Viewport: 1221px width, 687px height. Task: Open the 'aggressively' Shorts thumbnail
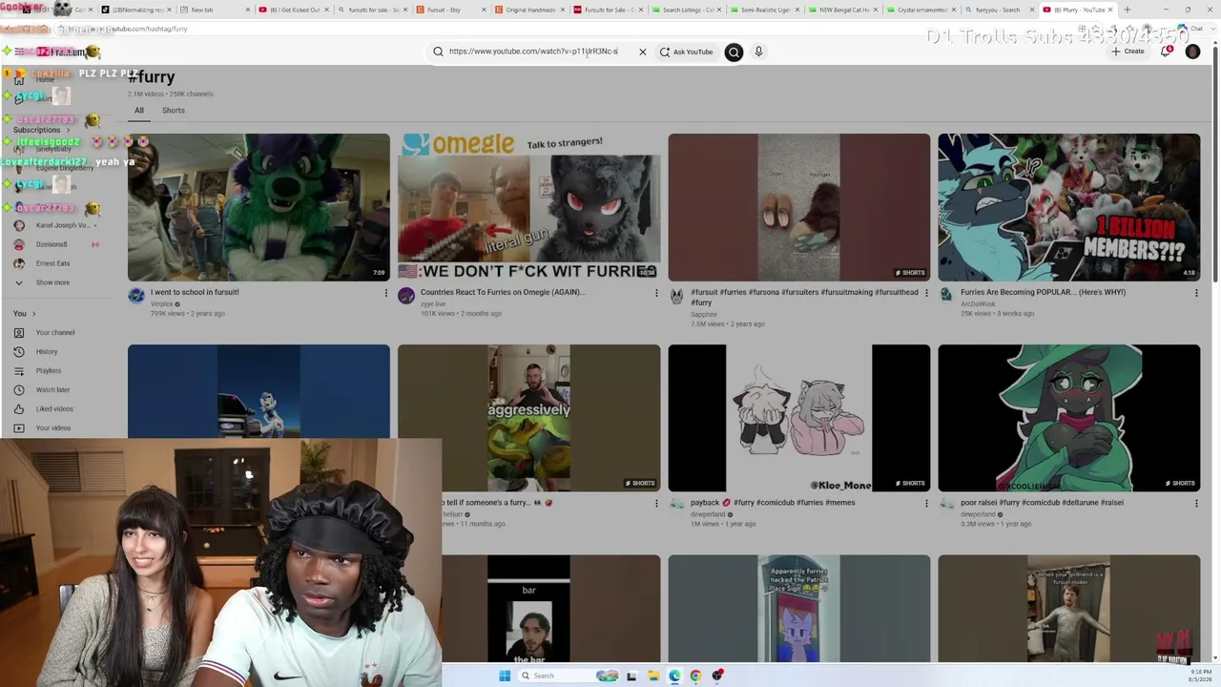[528, 418]
